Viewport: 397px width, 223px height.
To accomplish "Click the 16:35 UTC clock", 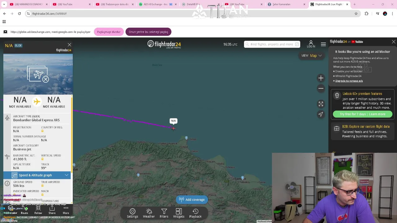I will pos(230,44).
